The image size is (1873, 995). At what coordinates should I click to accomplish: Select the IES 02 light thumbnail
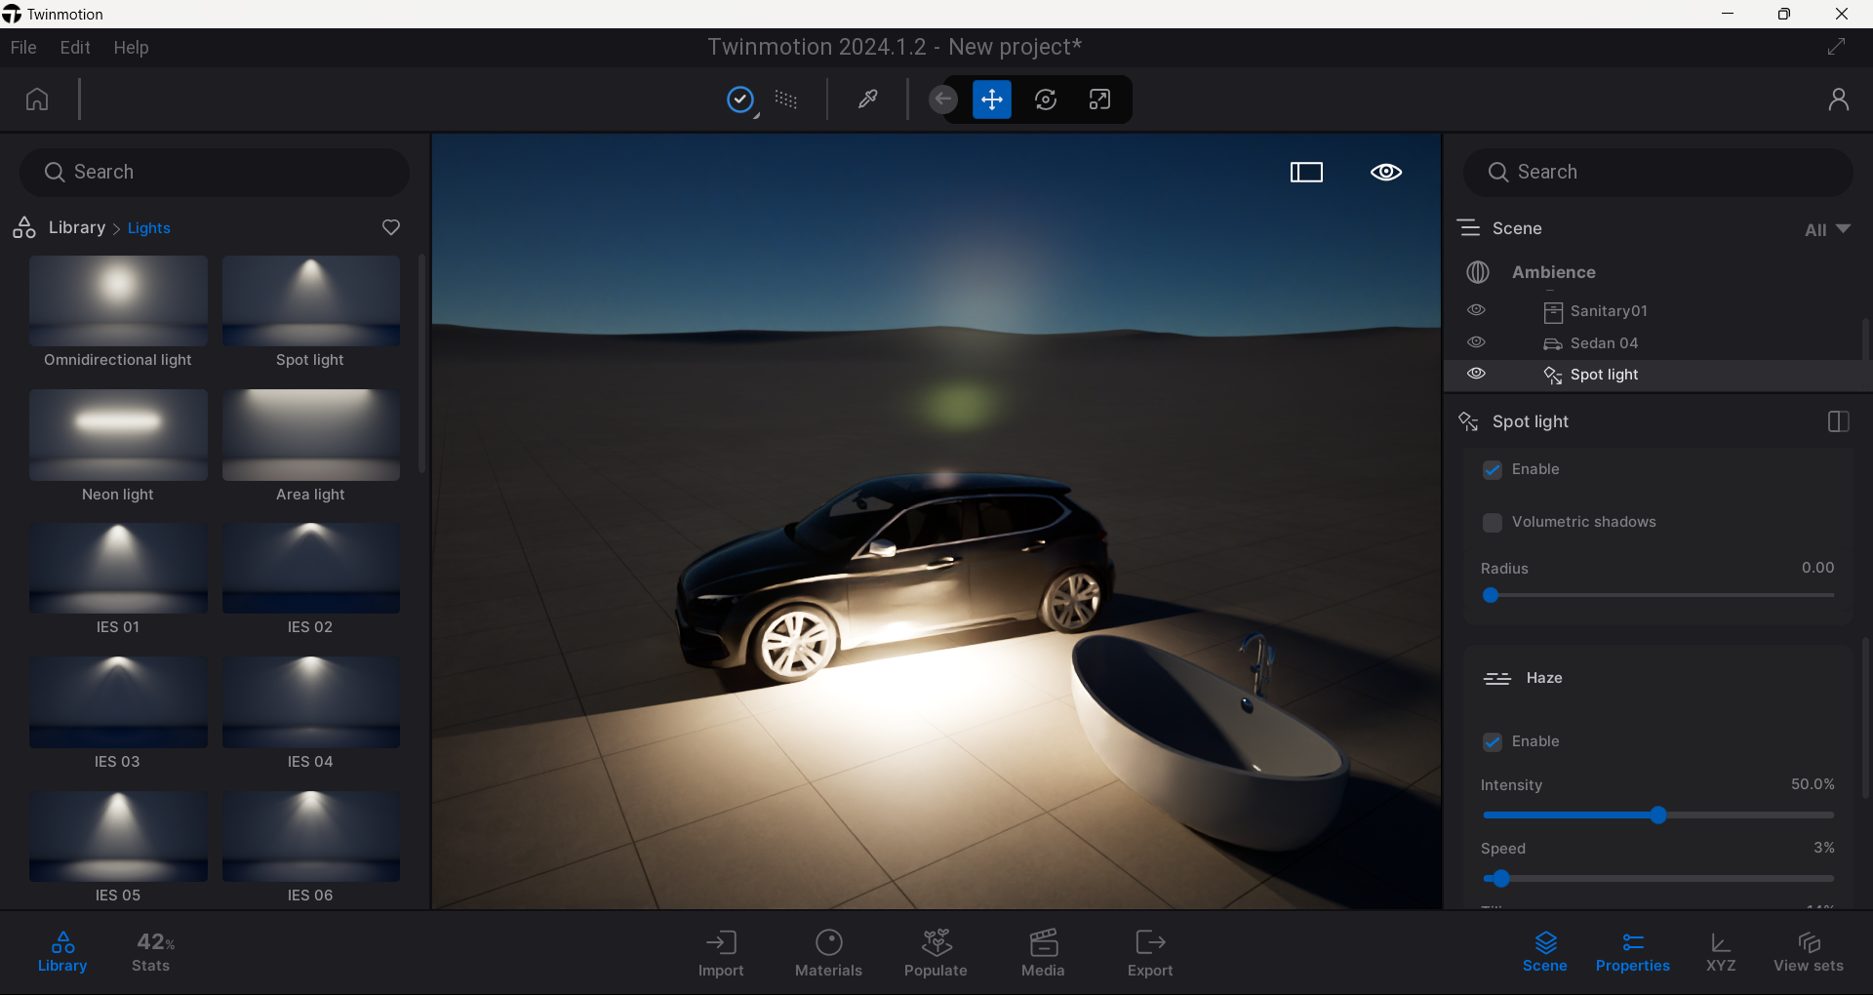tap(311, 569)
